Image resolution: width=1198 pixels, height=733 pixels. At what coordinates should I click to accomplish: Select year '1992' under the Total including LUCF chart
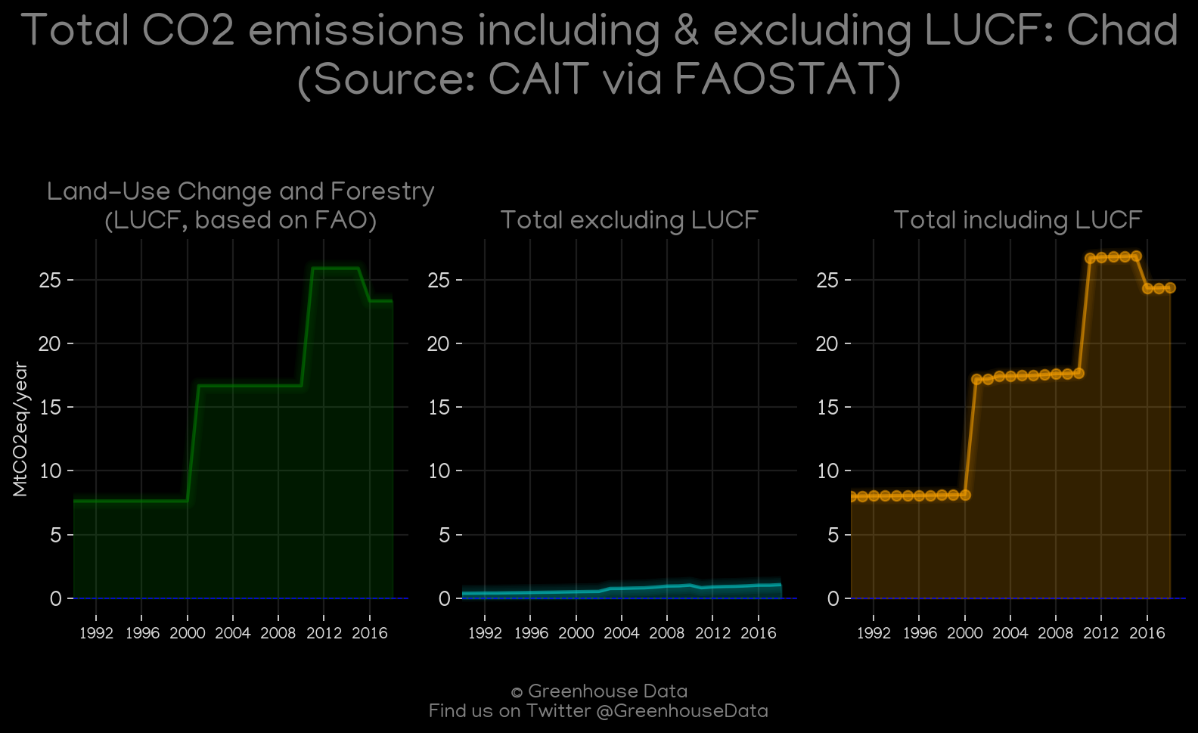[874, 633]
